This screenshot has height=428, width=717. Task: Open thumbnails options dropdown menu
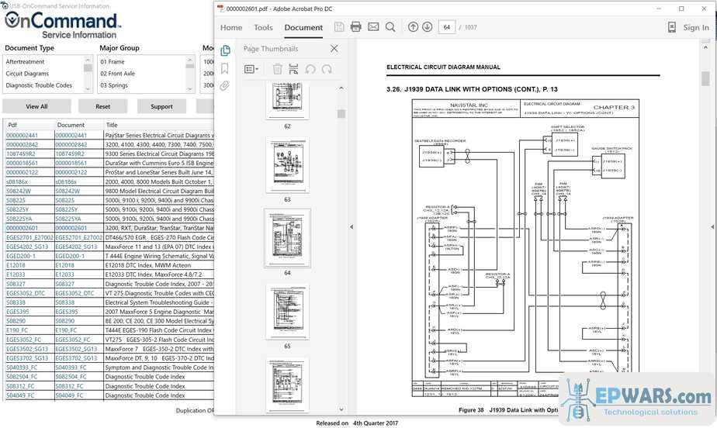click(x=251, y=69)
